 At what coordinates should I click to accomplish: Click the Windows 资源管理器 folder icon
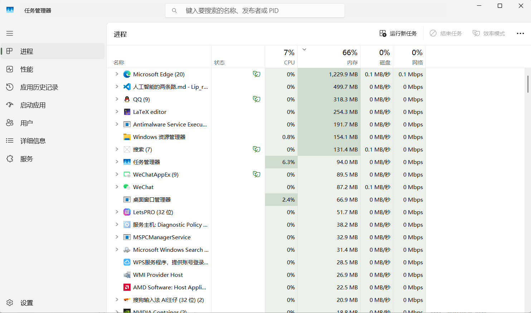click(127, 137)
